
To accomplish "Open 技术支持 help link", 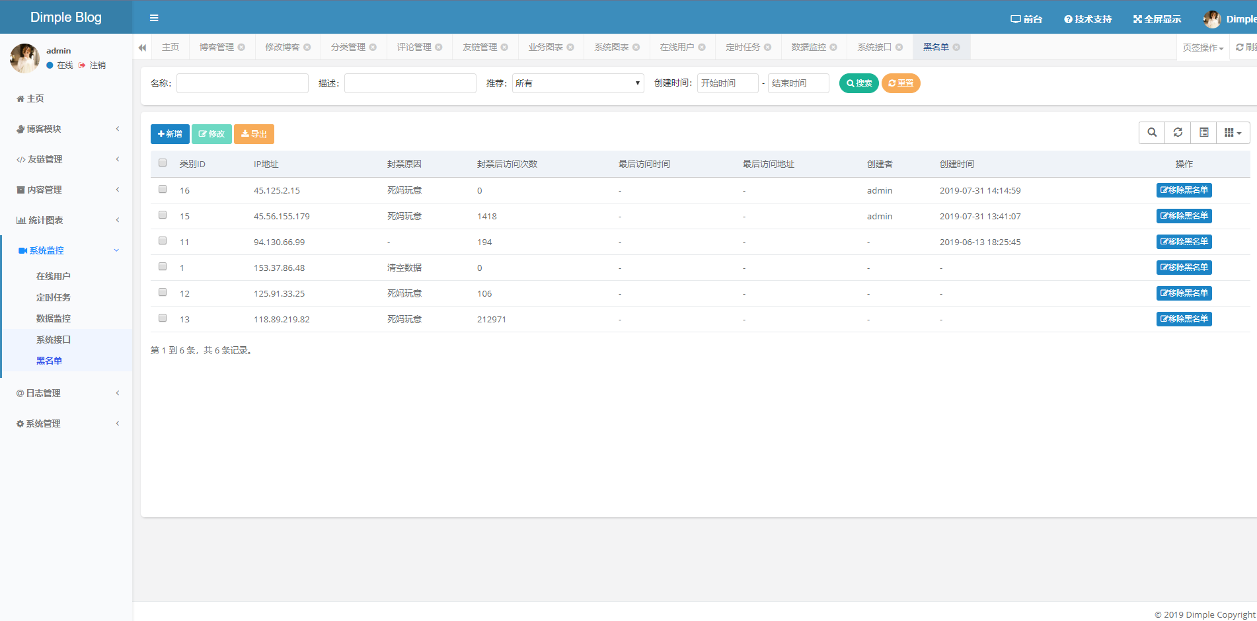I will (x=1088, y=19).
